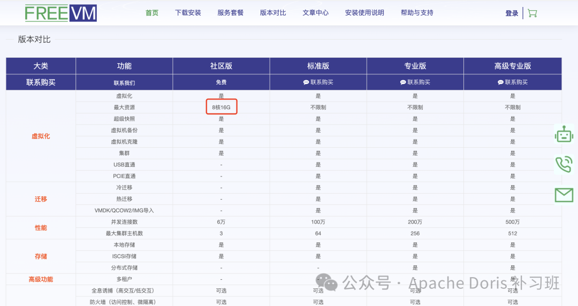This screenshot has height=306, width=578.
Task: Click the 6万 cell under 社区版
Action: (x=221, y=222)
